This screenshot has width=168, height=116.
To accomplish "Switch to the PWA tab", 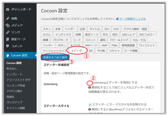I will pyautogui.click(x=114, y=45).
